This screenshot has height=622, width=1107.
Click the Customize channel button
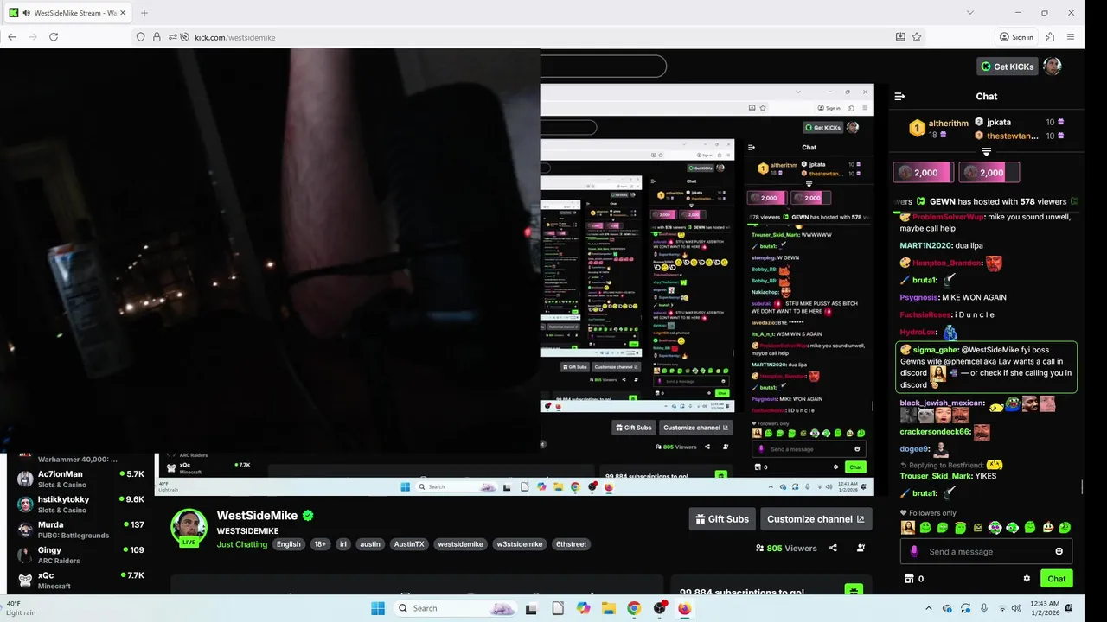tap(816, 519)
